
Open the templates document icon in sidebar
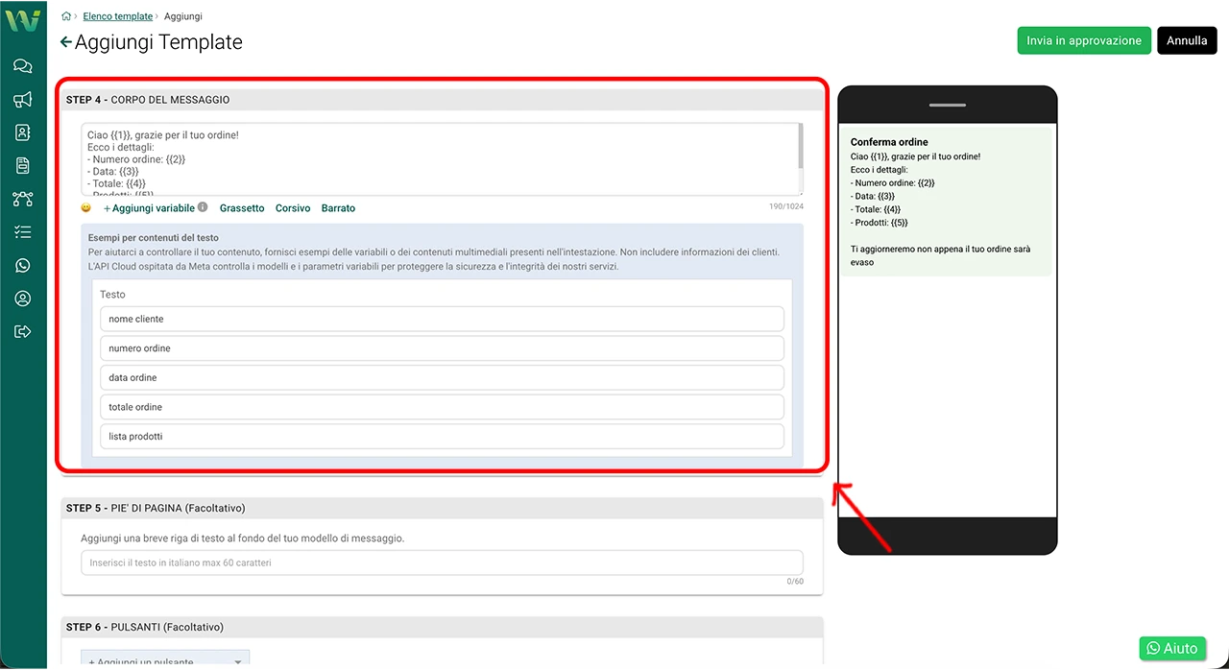pos(23,166)
